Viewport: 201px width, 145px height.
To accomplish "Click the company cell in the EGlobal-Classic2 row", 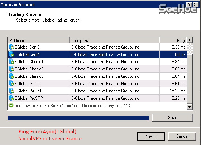I will tap(115, 69).
